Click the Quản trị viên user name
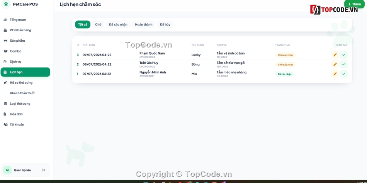Viewport: 367px width, 183px height. [22, 170]
